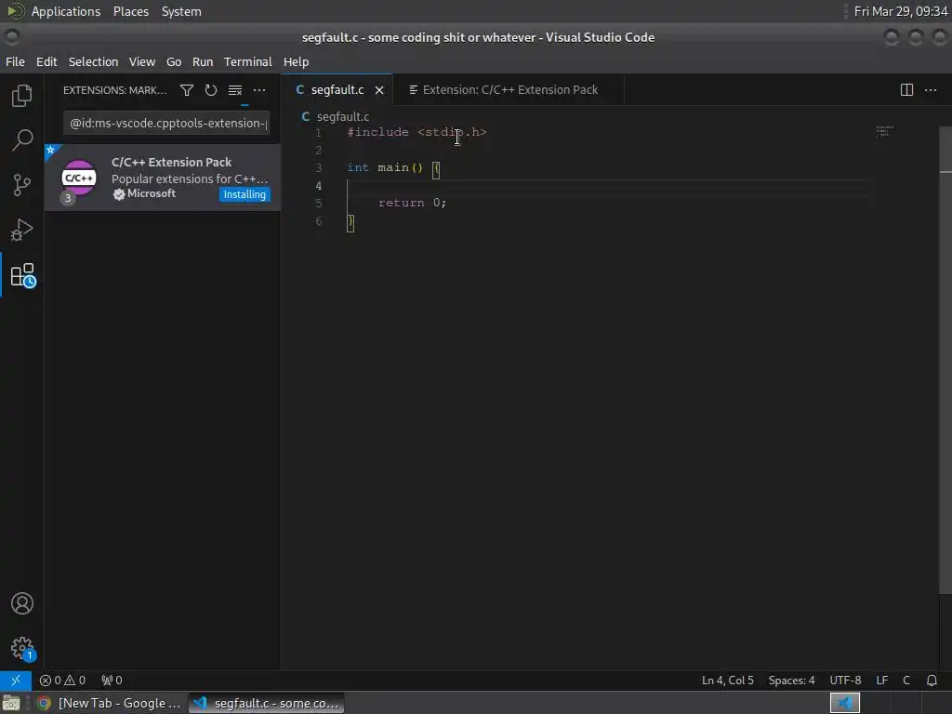Open the Selection menu

[93, 62]
